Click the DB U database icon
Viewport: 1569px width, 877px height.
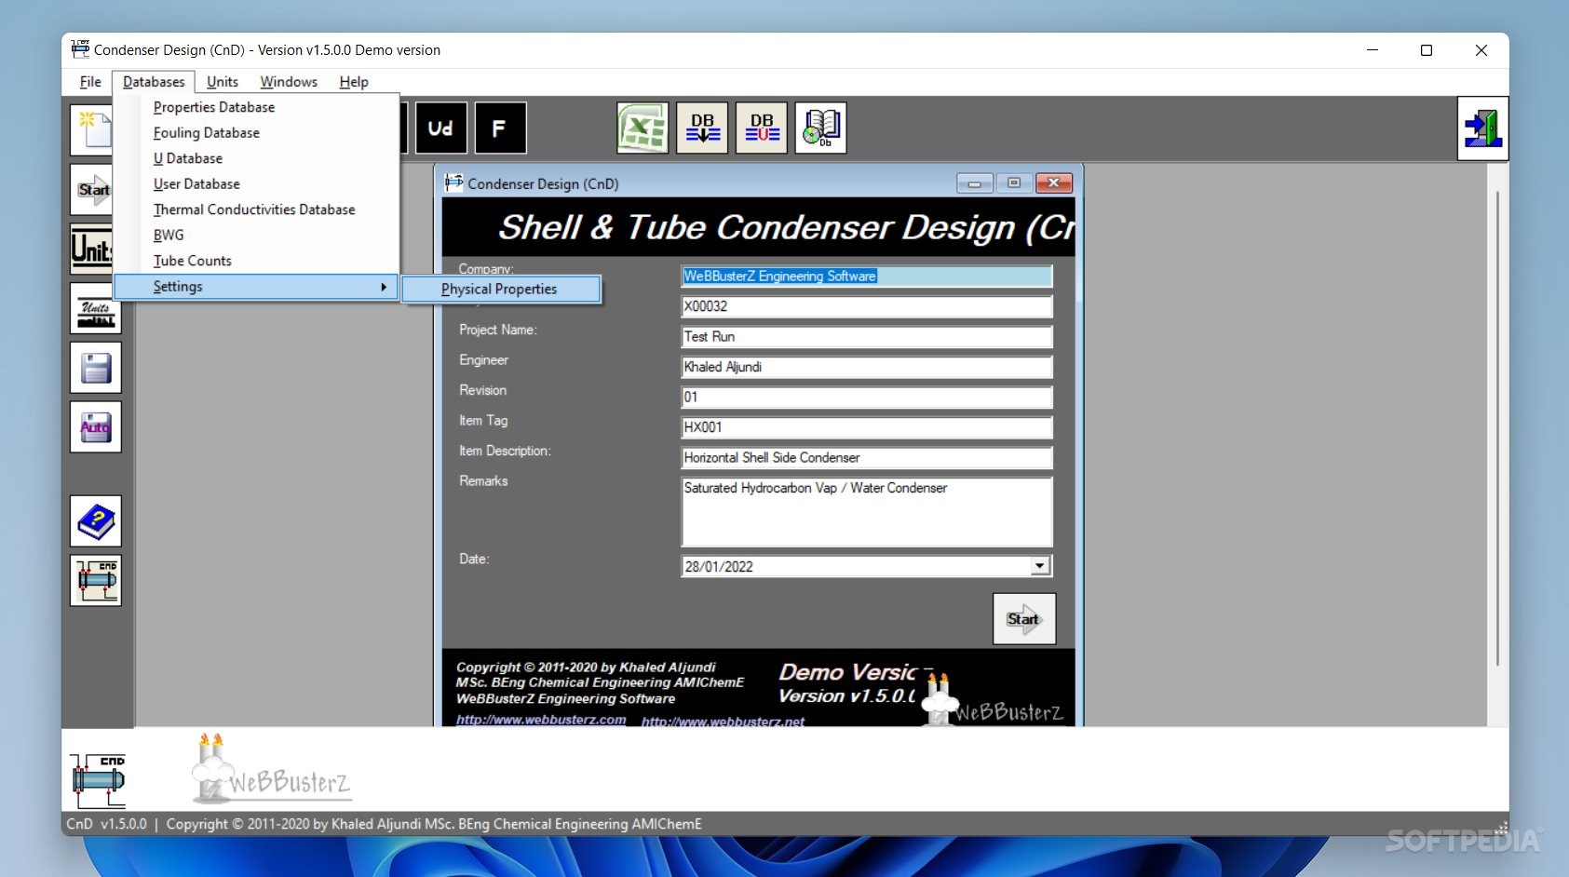point(762,128)
